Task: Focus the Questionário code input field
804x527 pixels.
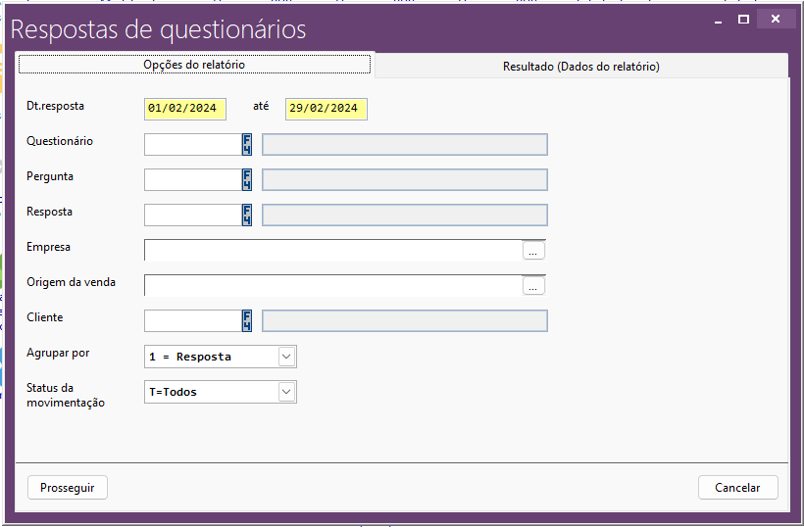Action: pyautogui.click(x=192, y=145)
